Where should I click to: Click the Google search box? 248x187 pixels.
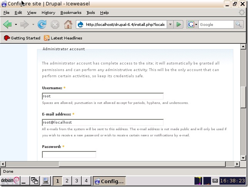pyautogui.click(x=216, y=24)
